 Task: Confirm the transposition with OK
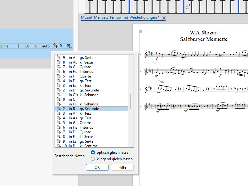coord(97,167)
